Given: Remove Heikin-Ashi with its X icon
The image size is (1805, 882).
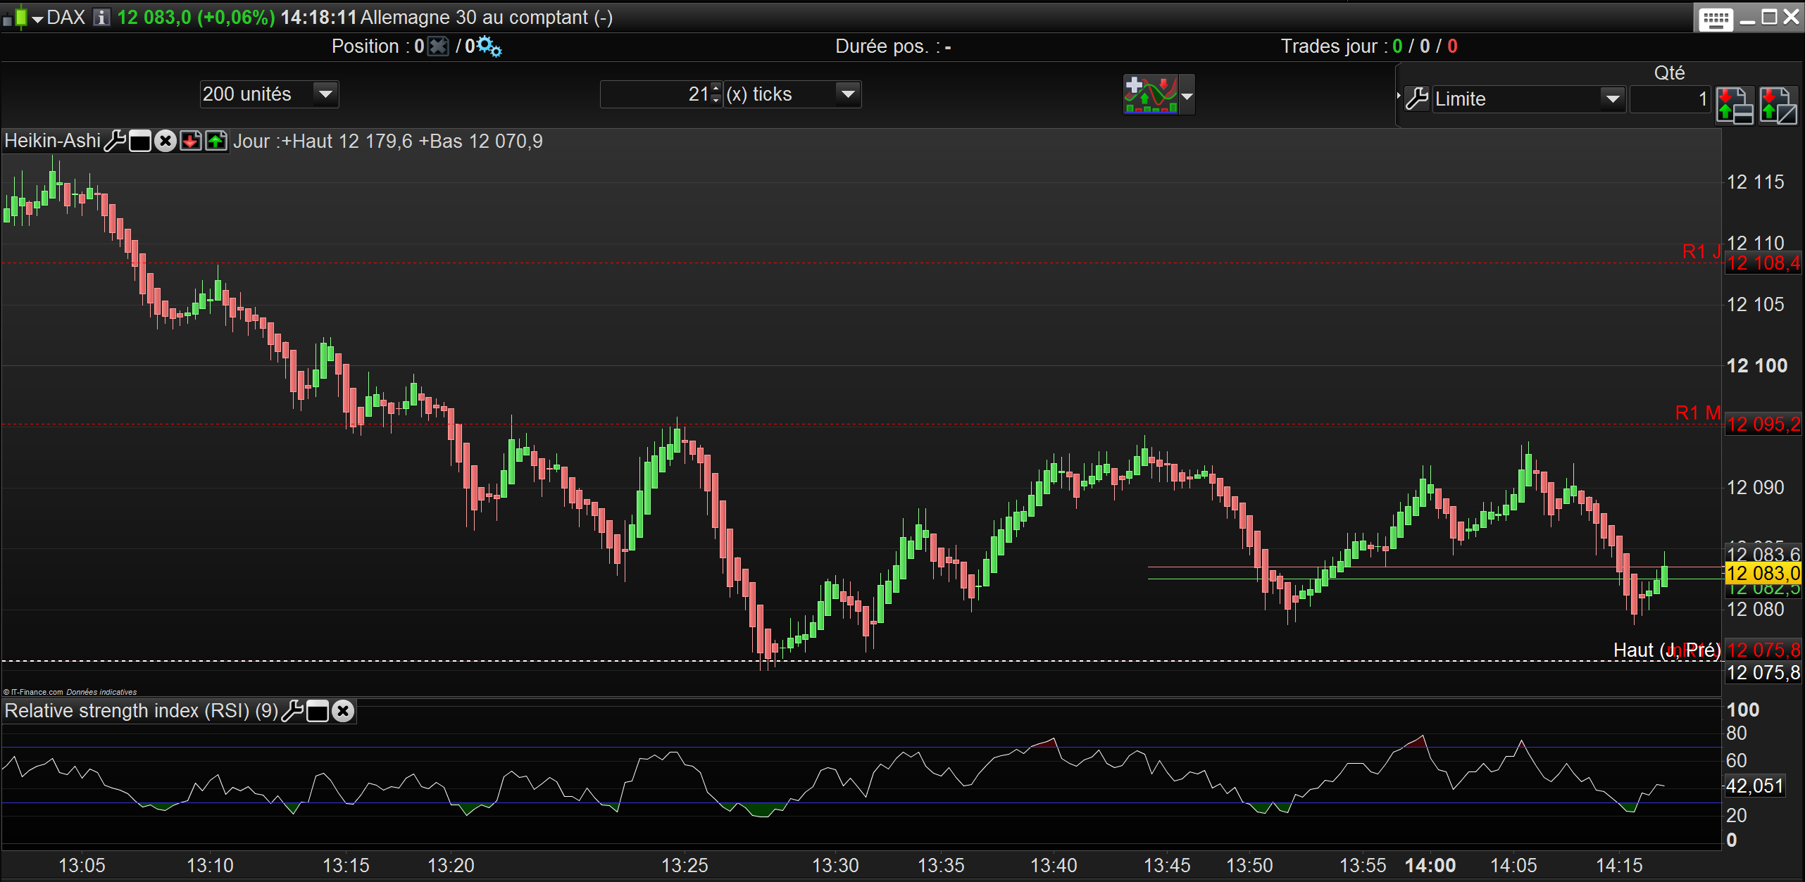Looking at the screenshot, I should (x=165, y=141).
